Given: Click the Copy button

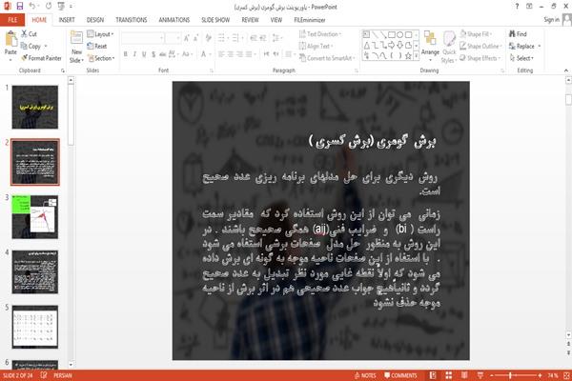Looking at the screenshot, I should (x=31, y=46).
